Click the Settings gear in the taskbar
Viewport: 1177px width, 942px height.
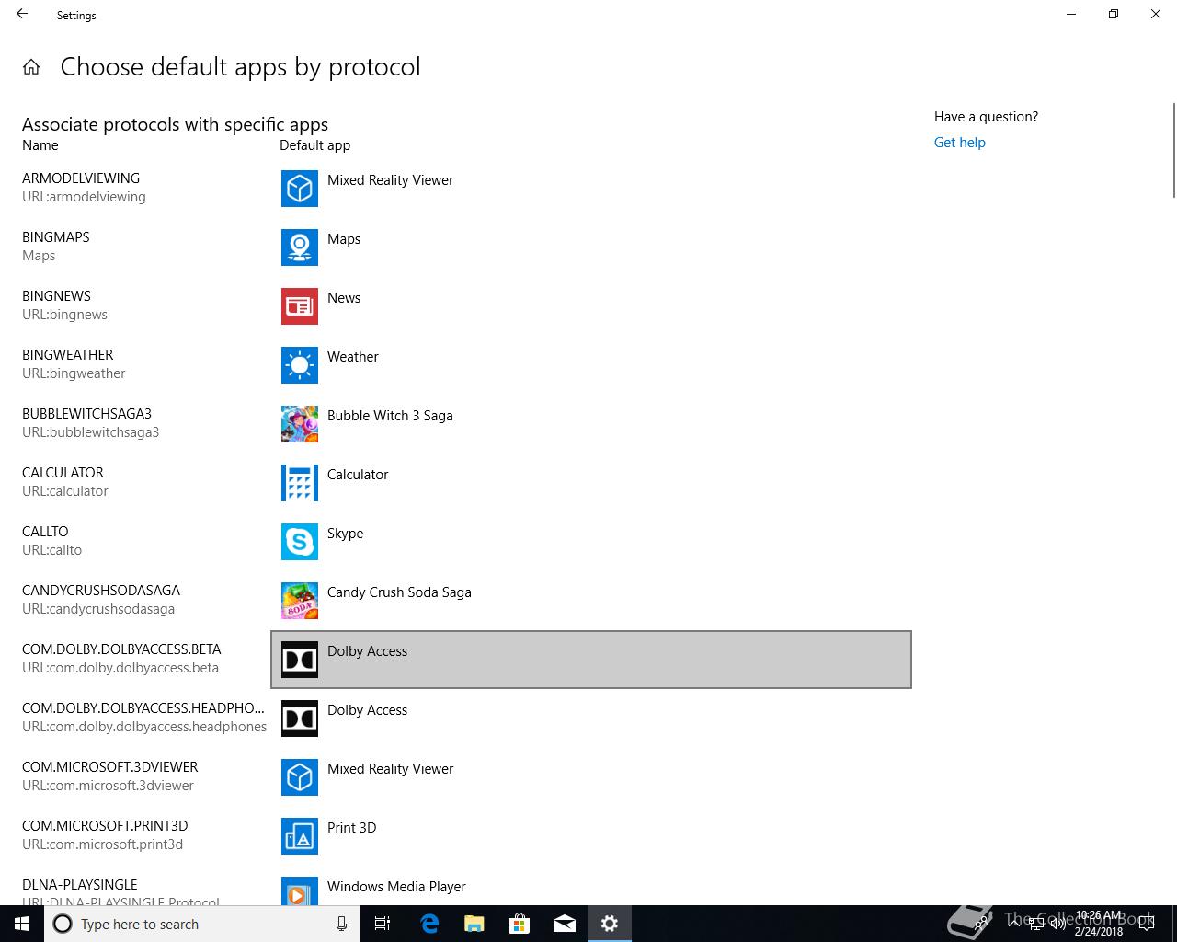(x=610, y=924)
